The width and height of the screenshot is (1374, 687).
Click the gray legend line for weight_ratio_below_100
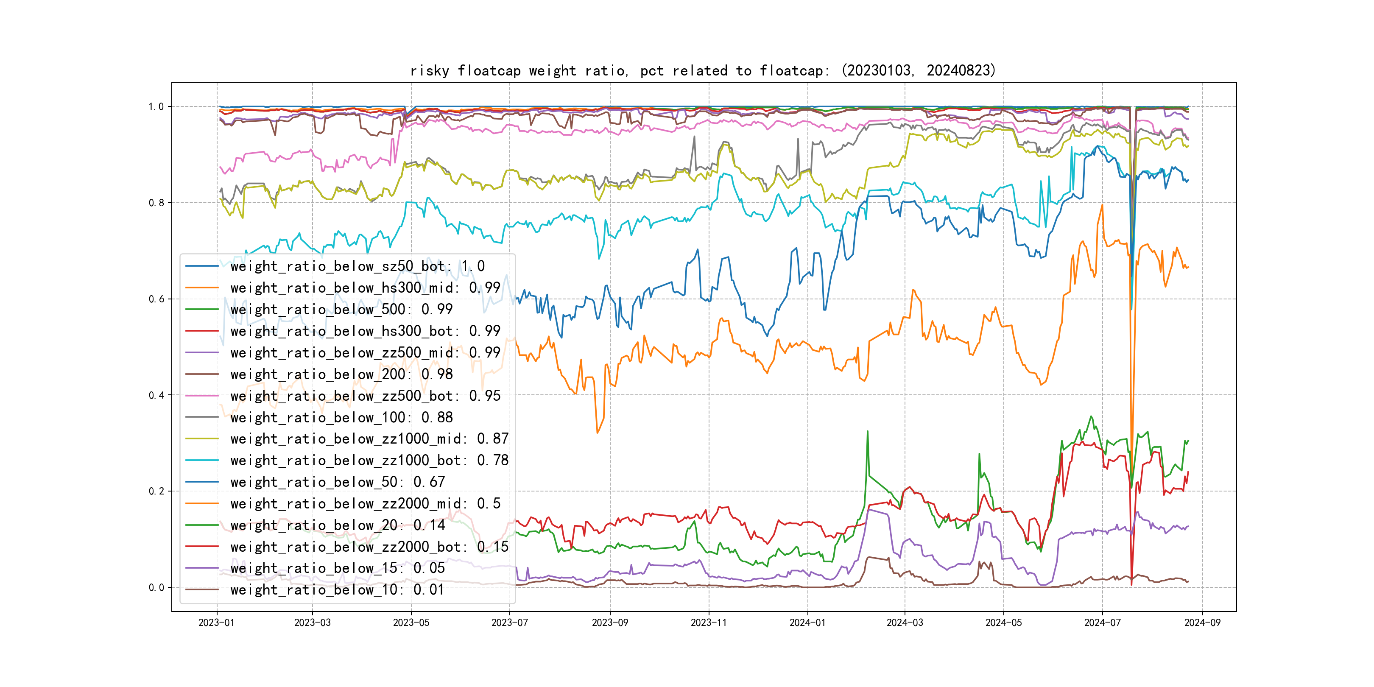pyautogui.click(x=201, y=417)
